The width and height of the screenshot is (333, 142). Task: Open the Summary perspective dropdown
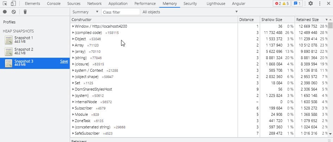pyautogui.click(x=85, y=12)
